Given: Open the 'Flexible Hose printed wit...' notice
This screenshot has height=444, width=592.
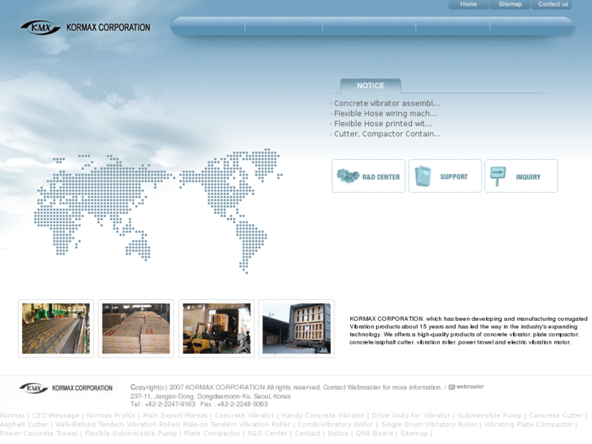Looking at the screenshot, I should 383,124.
